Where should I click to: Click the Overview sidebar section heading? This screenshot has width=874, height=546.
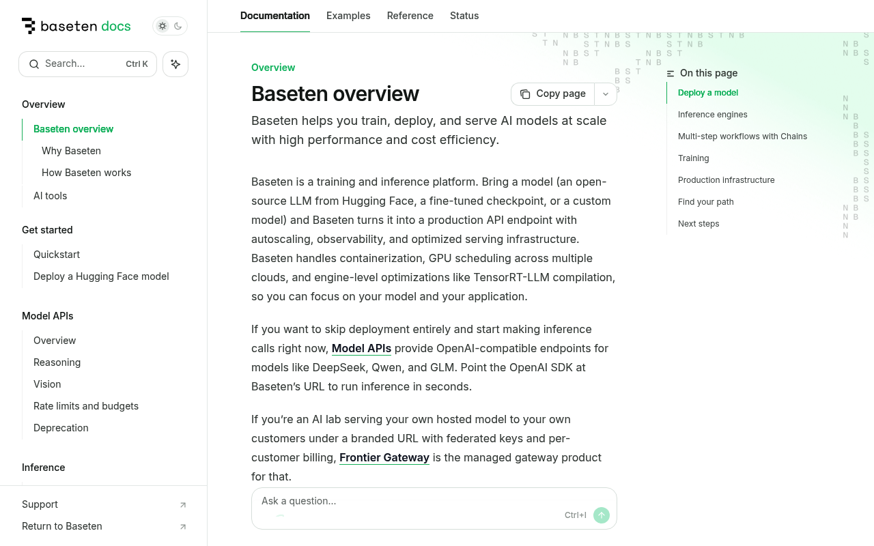(44, 104)
